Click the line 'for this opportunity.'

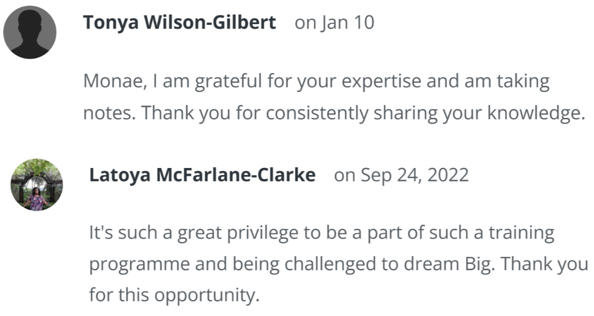pos(174,295)
